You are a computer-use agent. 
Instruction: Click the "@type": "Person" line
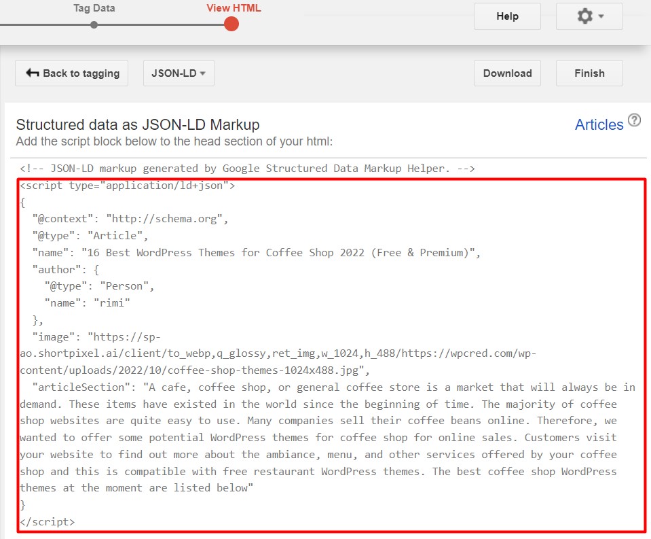(99, 286)
